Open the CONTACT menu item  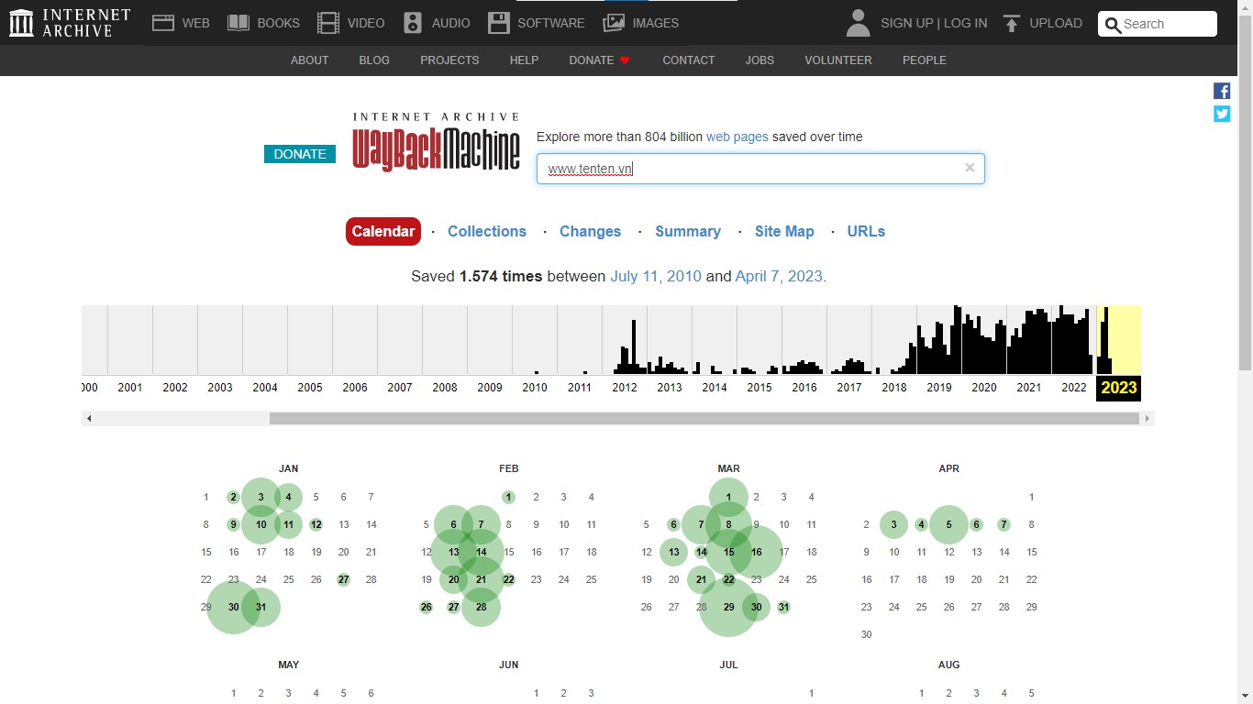pyautogui.click(x=688, y=60)
